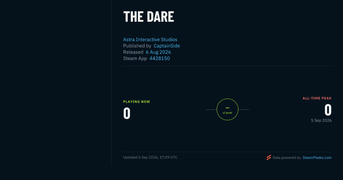343x180 pixels.
Task: Click the playing now count of zero
Action: pyautogui.click(x=127, y=113)
